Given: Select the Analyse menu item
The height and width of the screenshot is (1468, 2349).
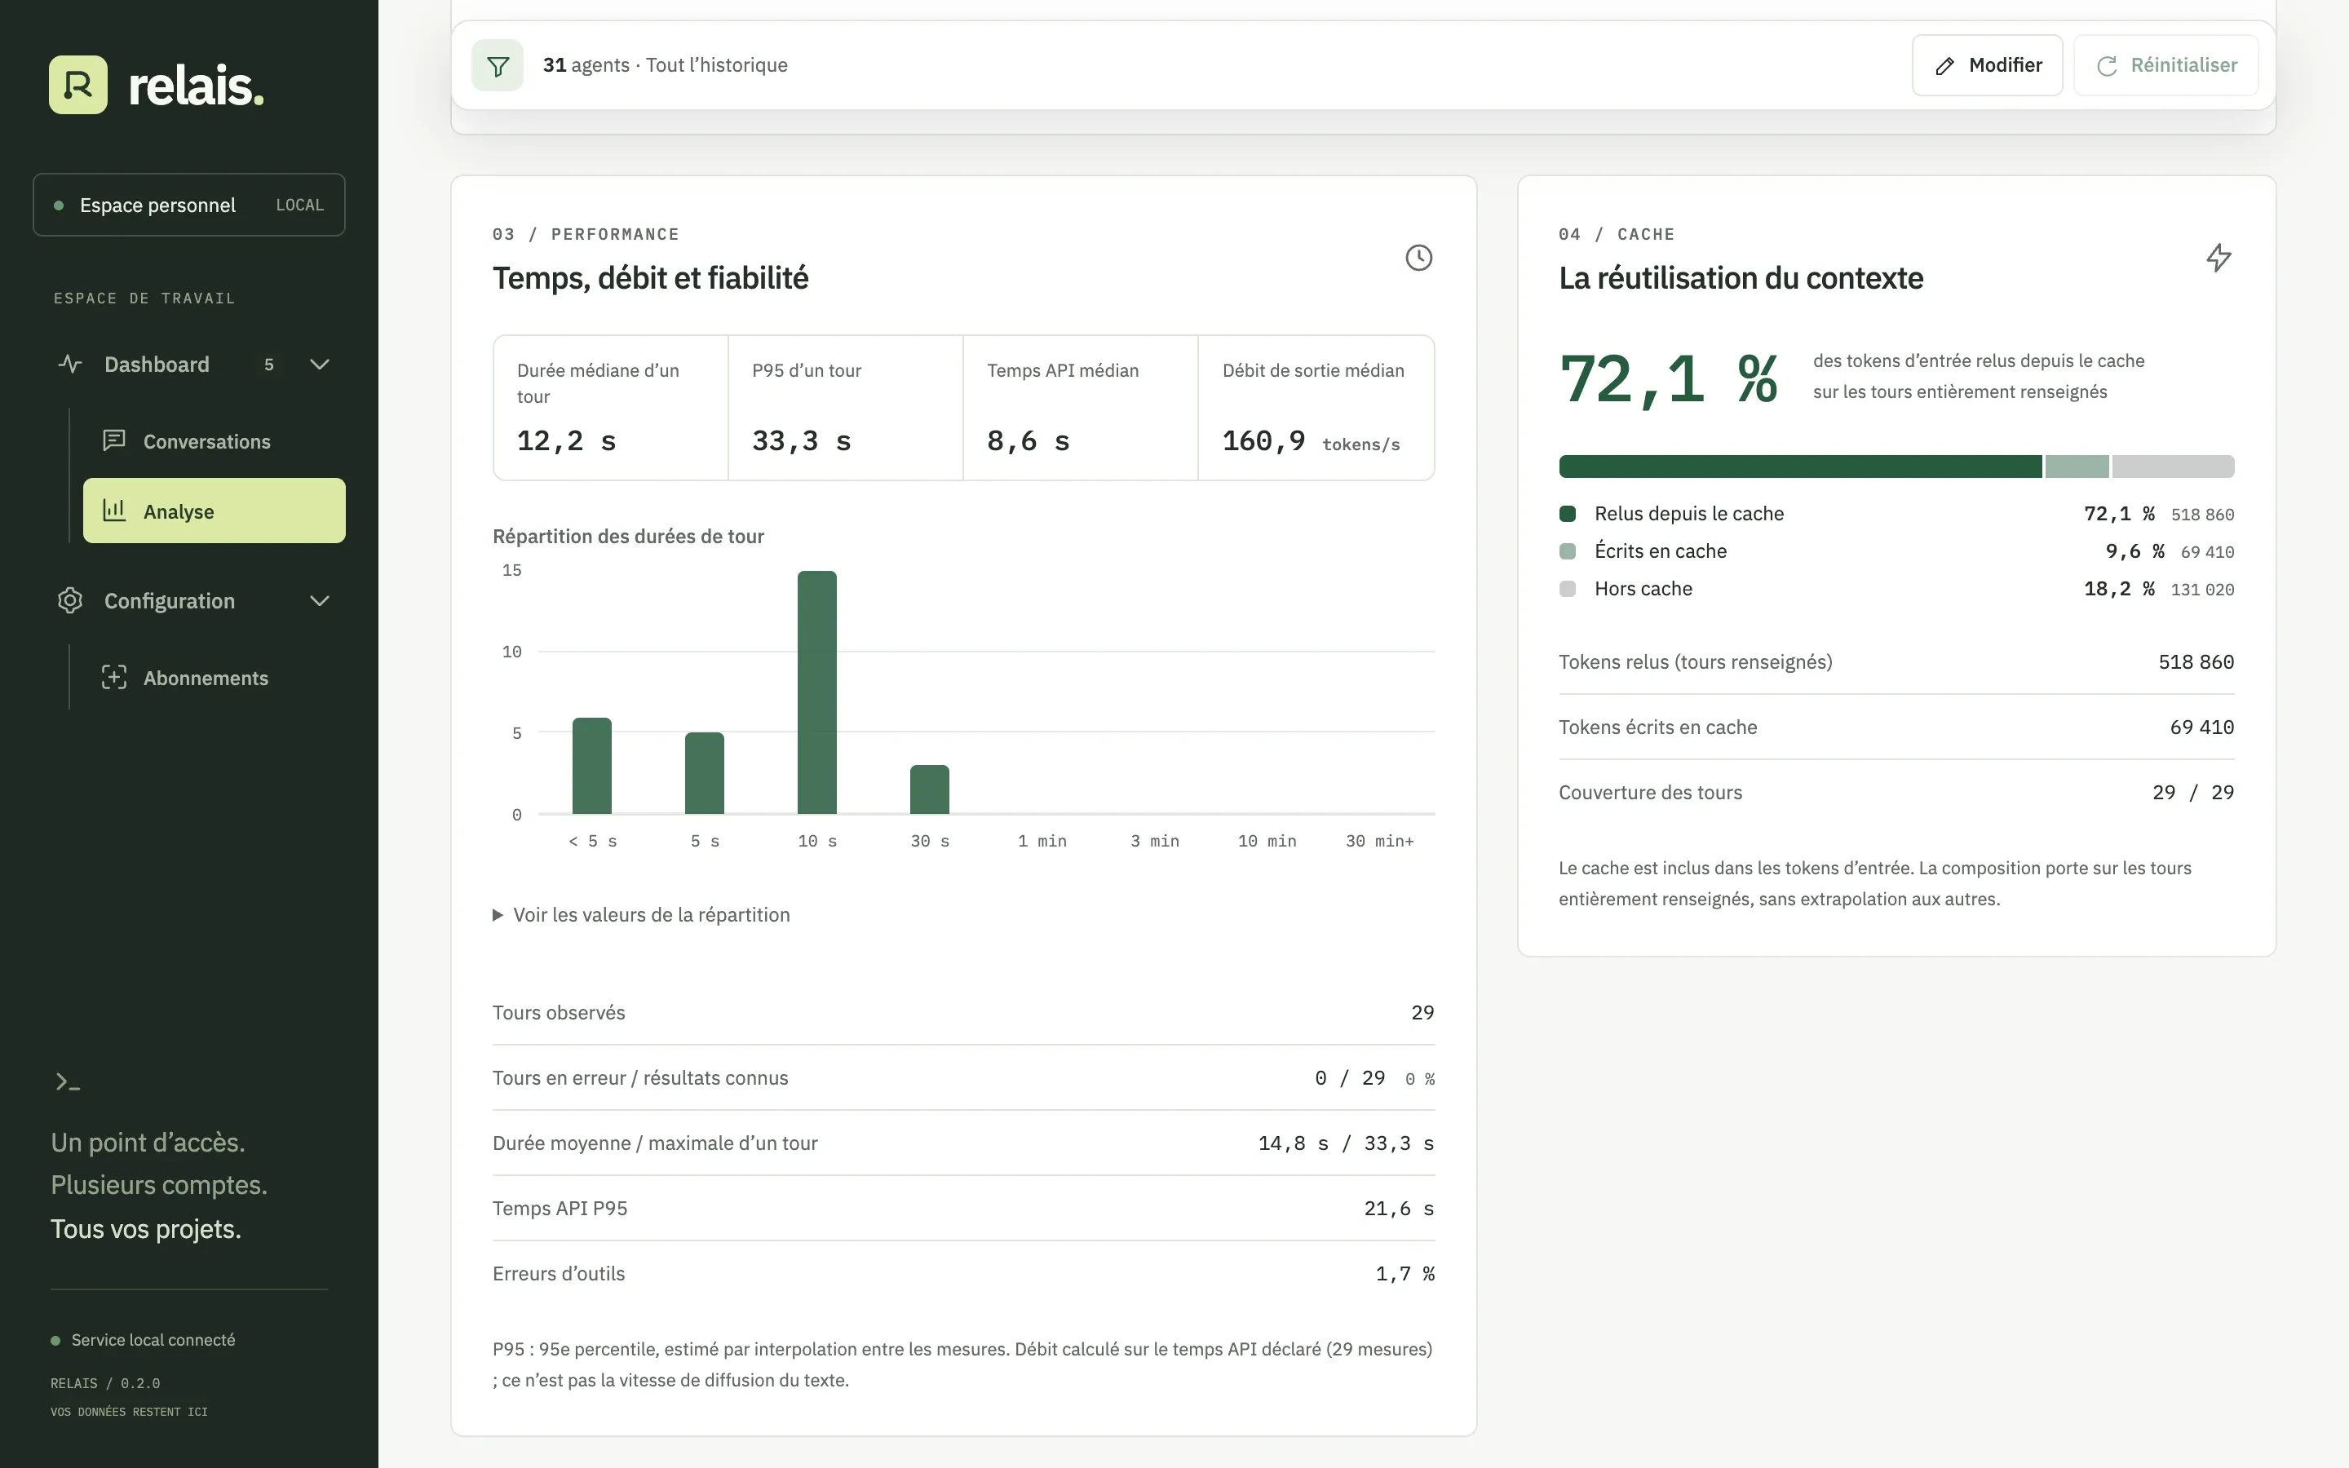Looking at the screenshot, I should click(214, 511).
